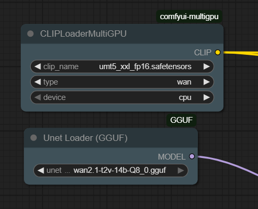Select the CLIPLoaderMultiGPU node title bar
The image size is (258, 209).
(122, 34)
